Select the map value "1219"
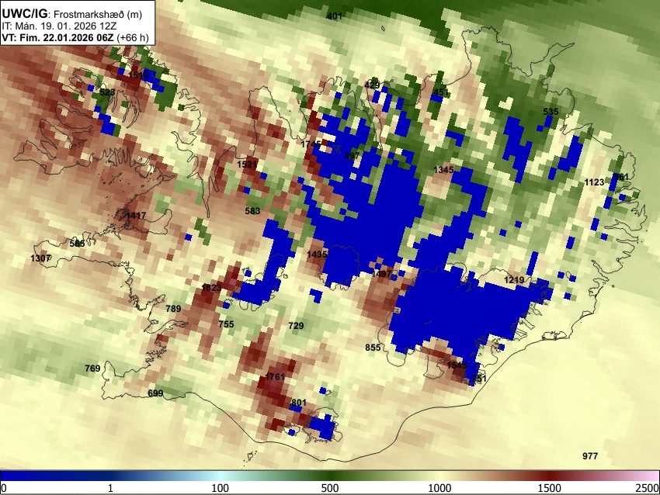 (514, 280)
